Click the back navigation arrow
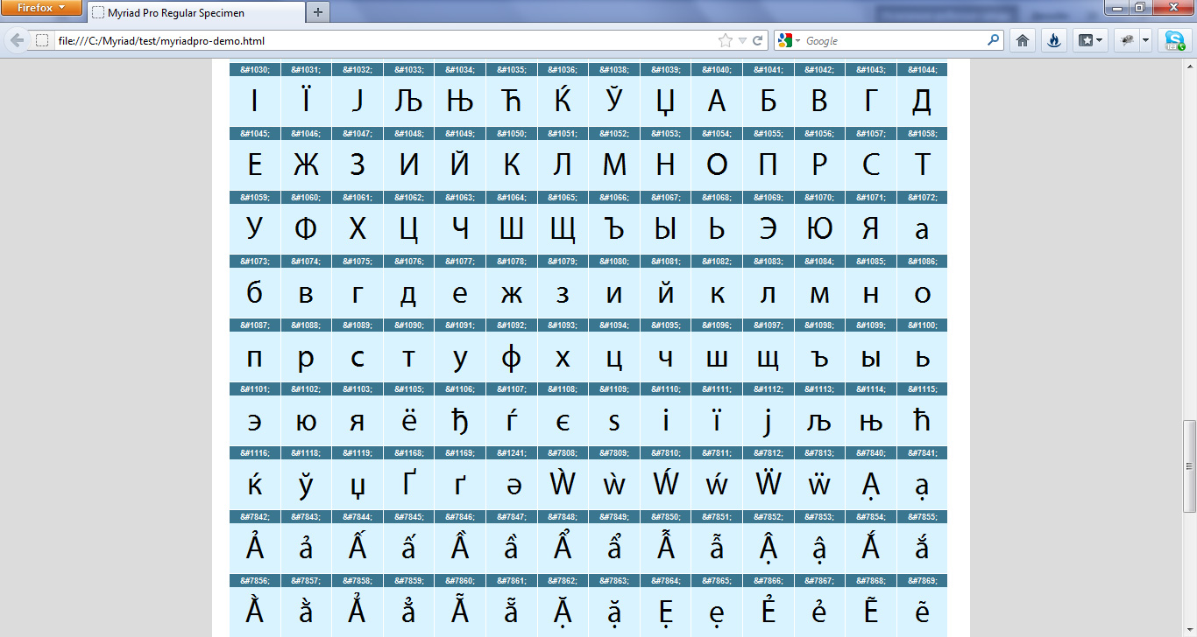This screenshot has height=637, width=1197. [17, 40]
